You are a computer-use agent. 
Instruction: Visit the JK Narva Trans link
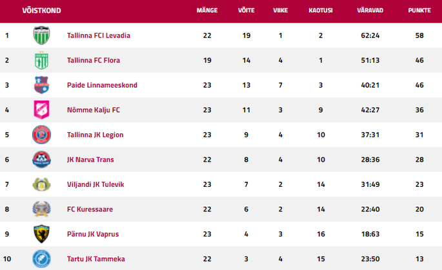(x=90, y=160)
